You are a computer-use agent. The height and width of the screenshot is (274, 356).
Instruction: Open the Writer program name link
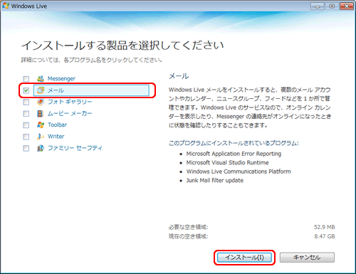[x=56, y=137]
